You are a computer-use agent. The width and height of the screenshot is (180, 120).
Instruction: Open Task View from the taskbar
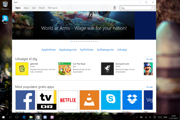coord(17,117)
